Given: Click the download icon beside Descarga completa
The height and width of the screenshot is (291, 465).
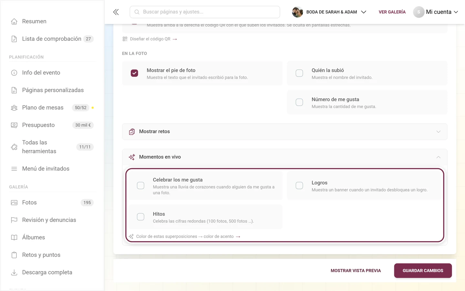Looking at the screenshot, I should (14, 273).
